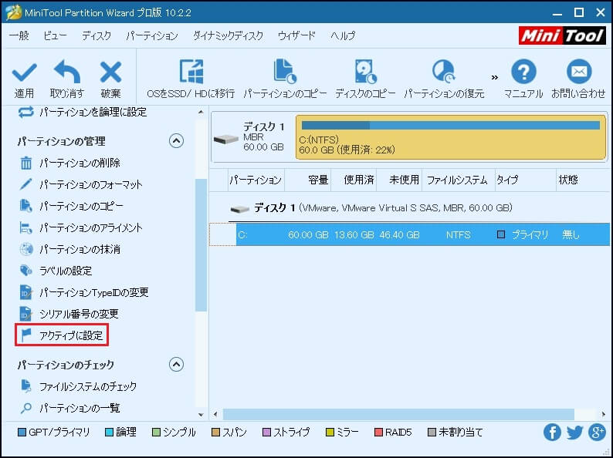
Task: Click the NTFS file system cell
Action: coord(458,234)
